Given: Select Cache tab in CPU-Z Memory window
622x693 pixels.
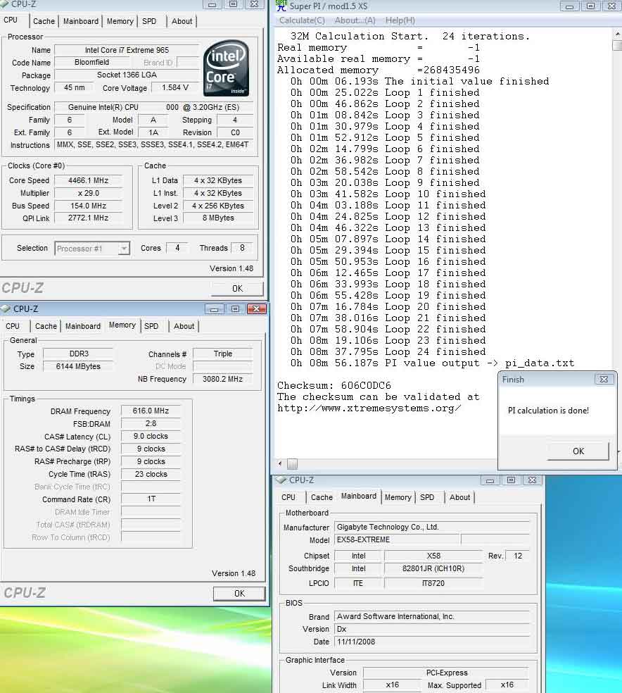Looking at the screenshot, I should click(46, 326).
